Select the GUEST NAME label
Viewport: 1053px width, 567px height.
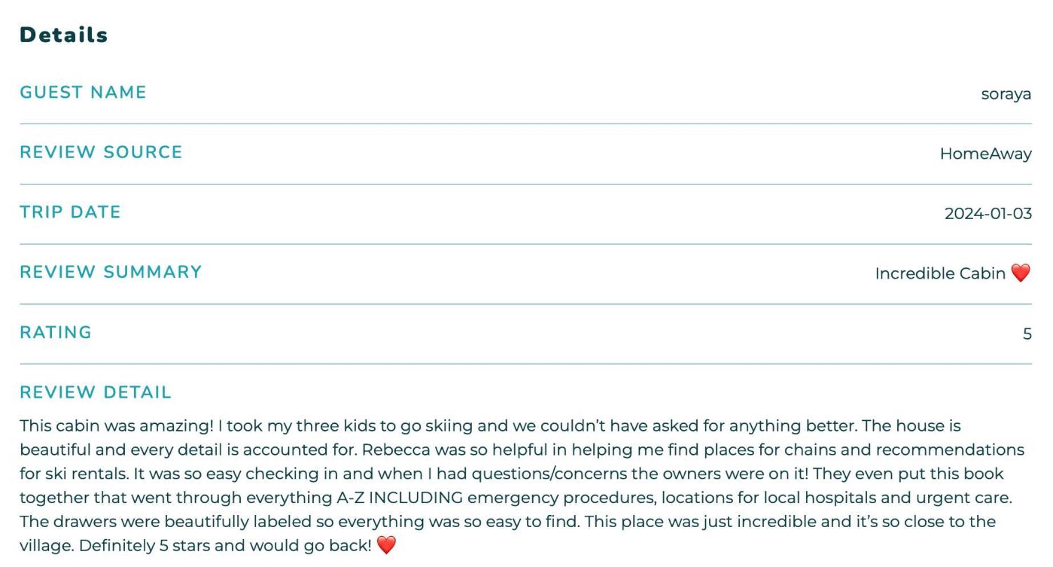pos(83,92)
